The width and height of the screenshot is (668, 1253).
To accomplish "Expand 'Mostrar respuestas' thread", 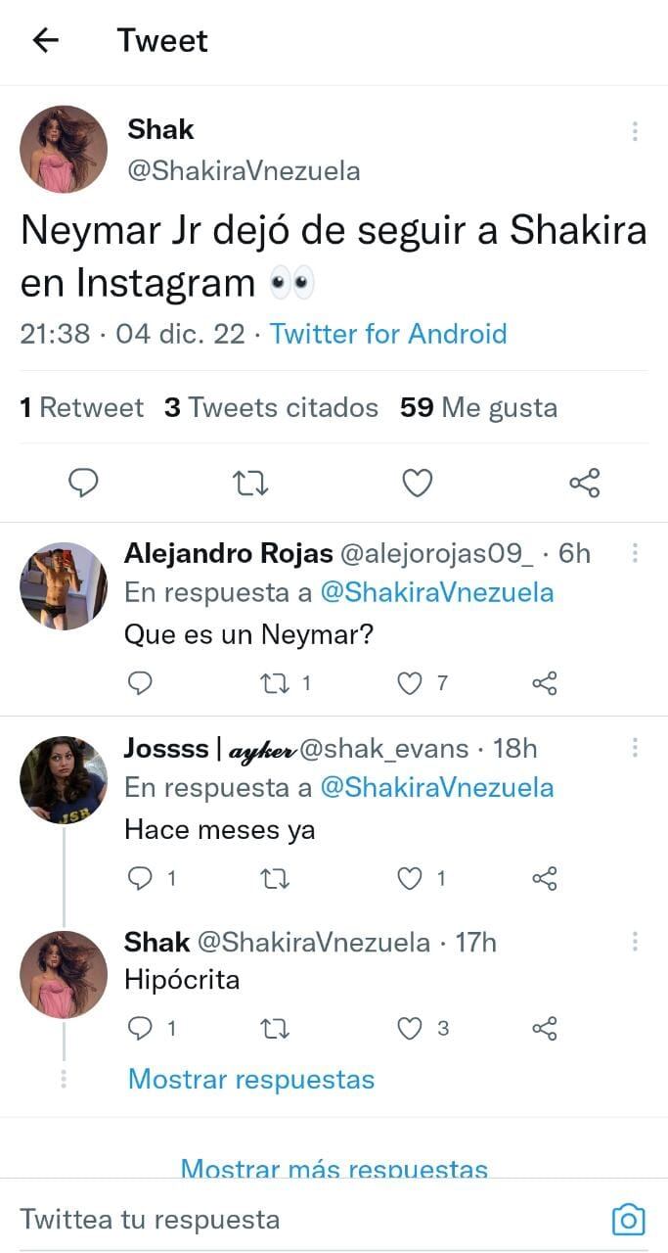I will (x=251, y=1080).
